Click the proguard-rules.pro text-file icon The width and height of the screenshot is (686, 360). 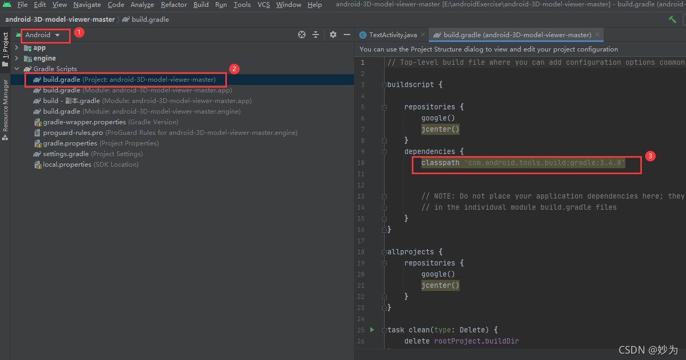[x=37, y=133]
